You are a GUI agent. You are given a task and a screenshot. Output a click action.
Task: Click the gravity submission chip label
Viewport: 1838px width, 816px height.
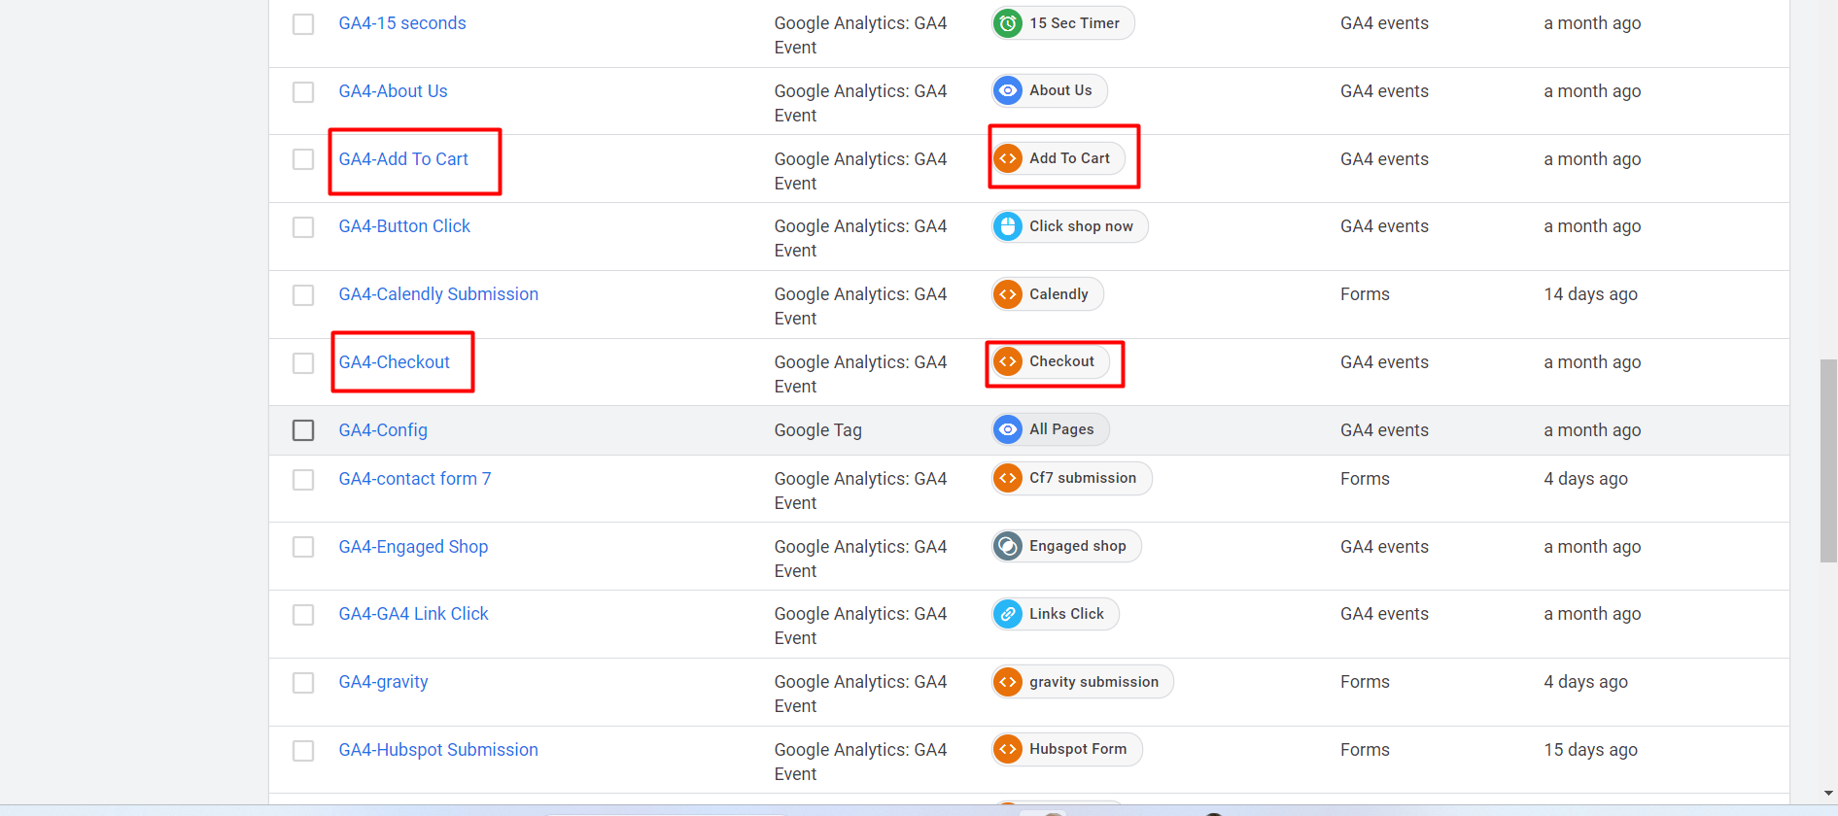click(1093, 682)
